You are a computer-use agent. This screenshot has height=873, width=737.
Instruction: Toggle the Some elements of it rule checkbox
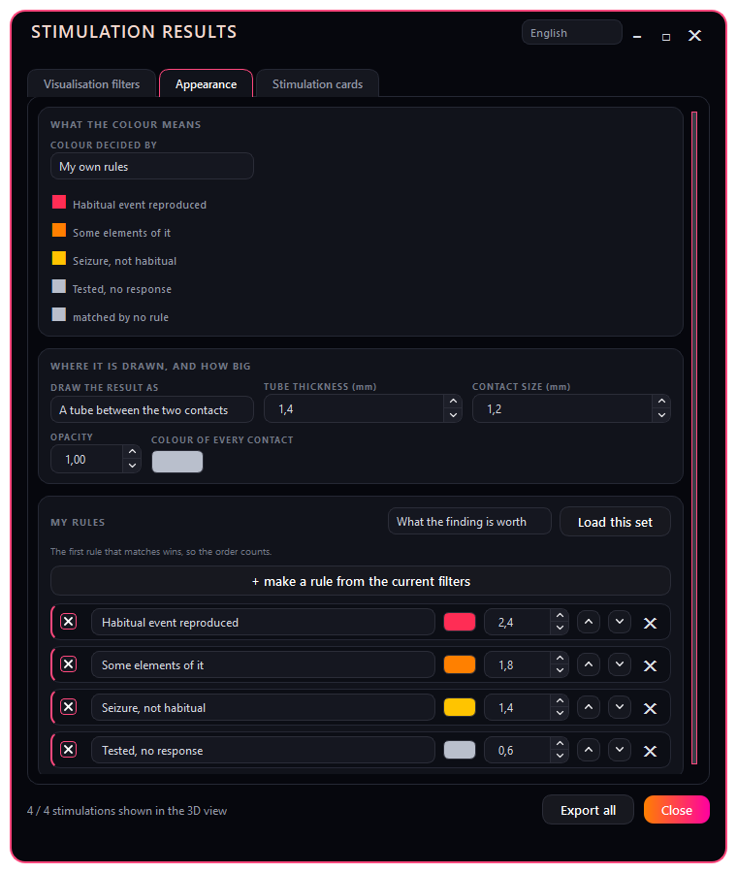(69, 664)
